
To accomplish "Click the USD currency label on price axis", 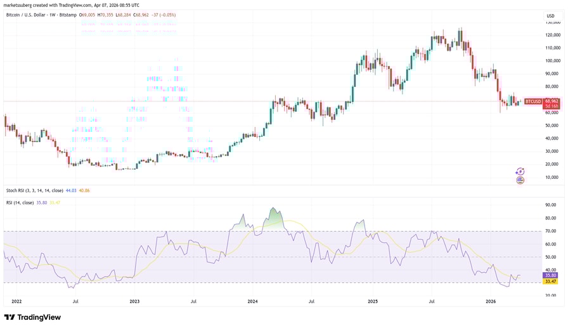I will pos(551,16).
